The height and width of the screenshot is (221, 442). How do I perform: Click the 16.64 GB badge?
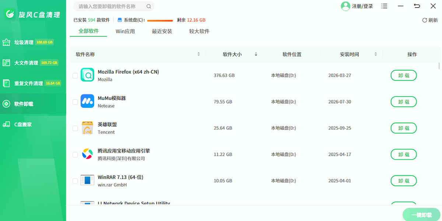pyautogui.click(x=53, y=83)
